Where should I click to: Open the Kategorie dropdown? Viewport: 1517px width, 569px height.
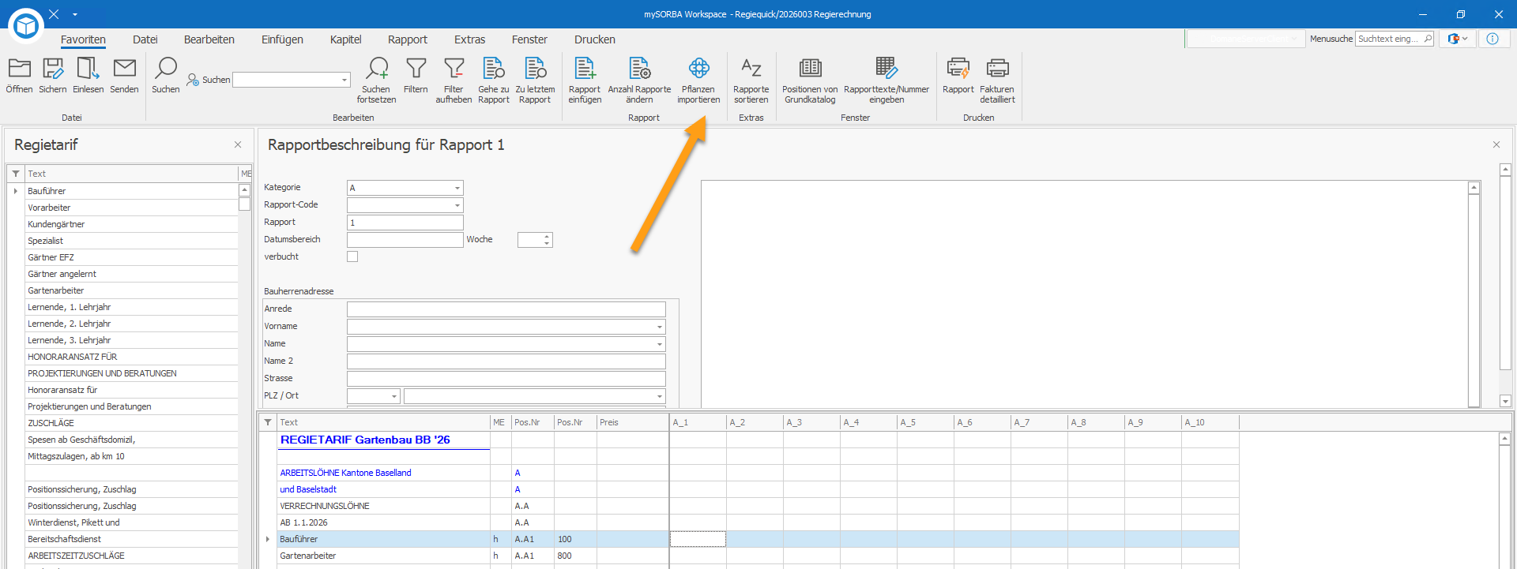coord(457,188)
